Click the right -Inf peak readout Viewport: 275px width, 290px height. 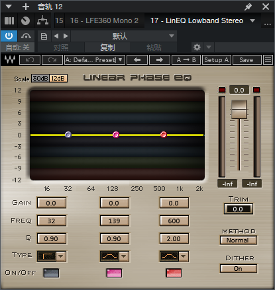click(252, 184)
